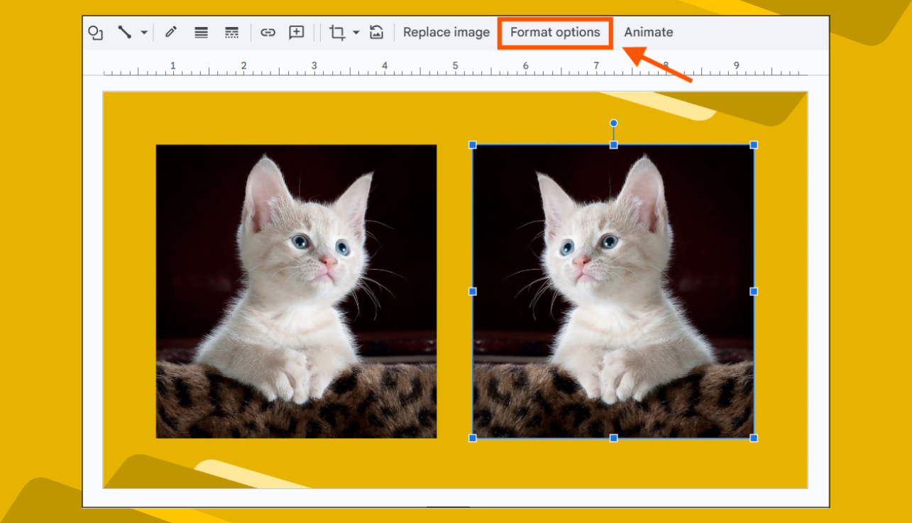Viewport: 912px width, 523px height.
Task: Open Format options
Action: click(555, 32)
